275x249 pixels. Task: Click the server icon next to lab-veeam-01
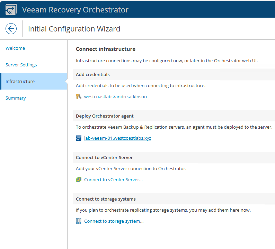[79, 138]
